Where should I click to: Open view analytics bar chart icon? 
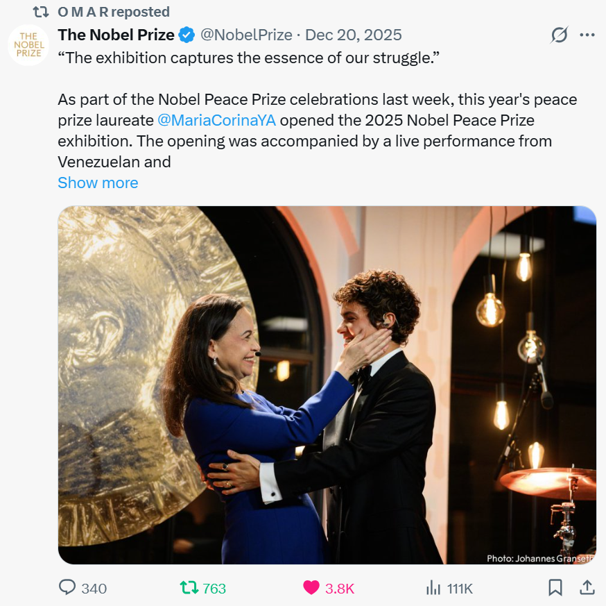(x=433, y=588)
